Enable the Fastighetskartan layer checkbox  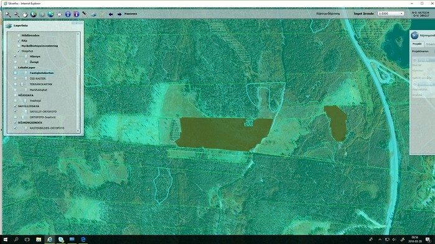point(16,73)
